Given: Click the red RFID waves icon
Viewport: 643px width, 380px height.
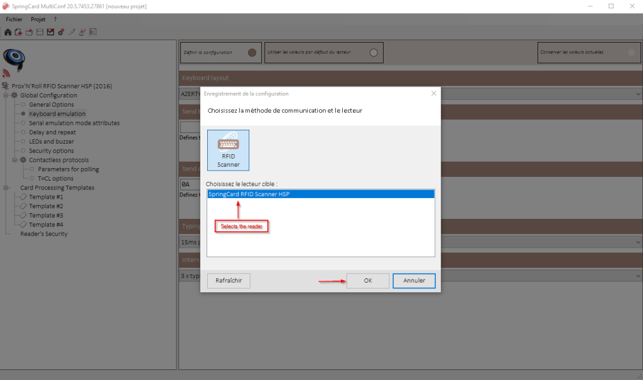Looking at the screenshot, I should click(6, 73).
